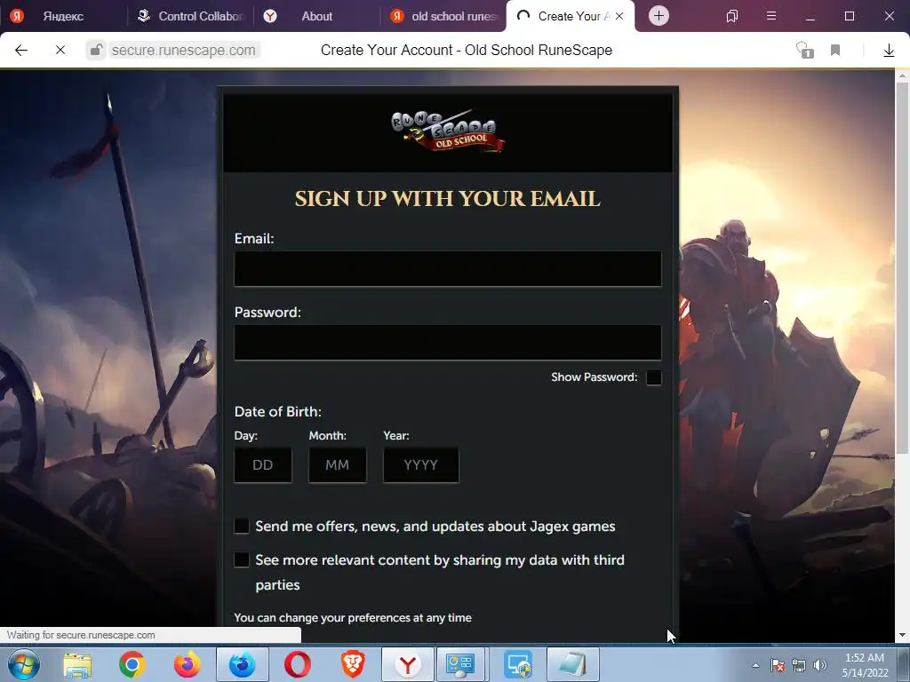Switch to the Control Collabor tab
The image size is (910, 682).
click(190, 16)
